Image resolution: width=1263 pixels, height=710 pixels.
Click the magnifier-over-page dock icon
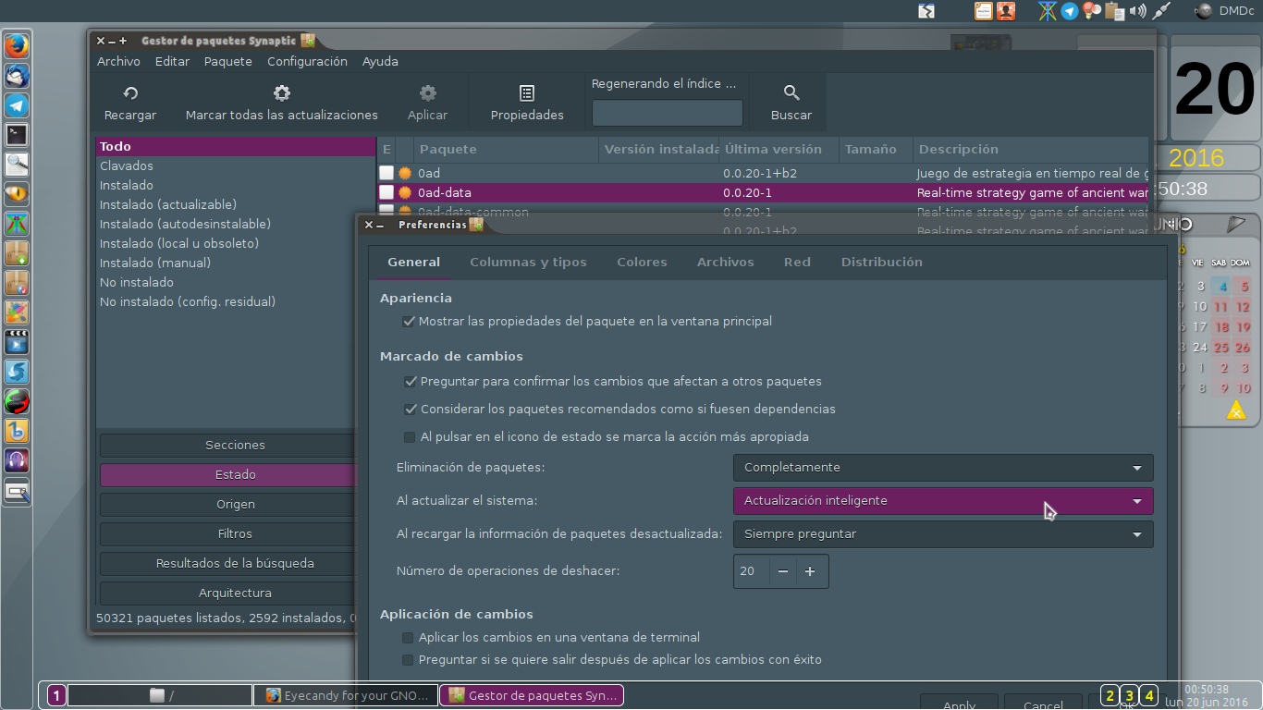(17, 164)
